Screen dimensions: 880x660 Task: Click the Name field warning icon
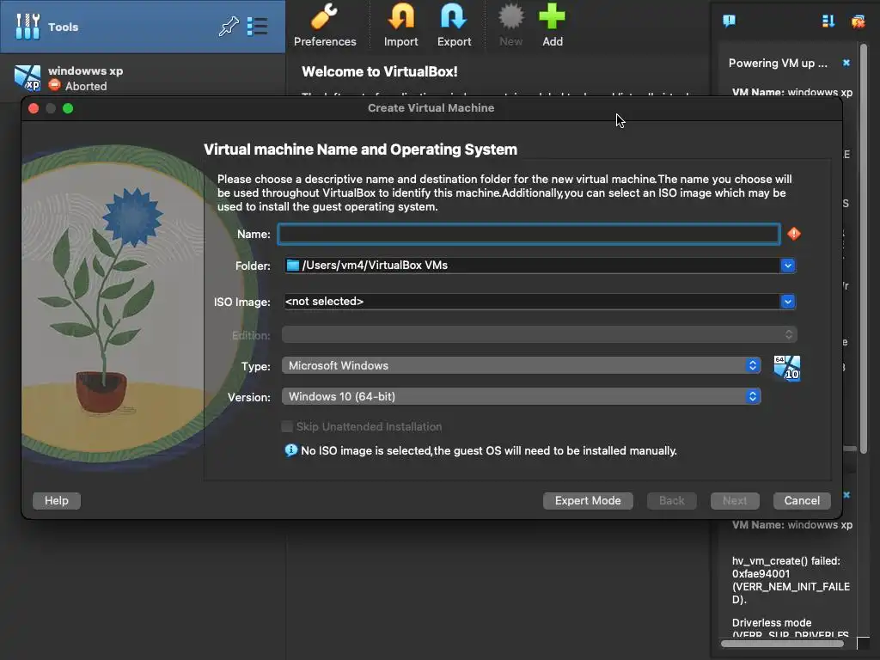coord(793,234)
